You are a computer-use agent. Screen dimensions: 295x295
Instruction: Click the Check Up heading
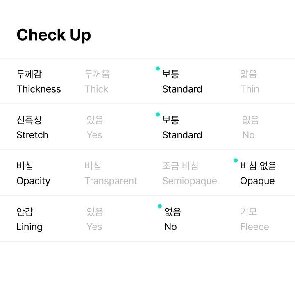pos(54,35)
